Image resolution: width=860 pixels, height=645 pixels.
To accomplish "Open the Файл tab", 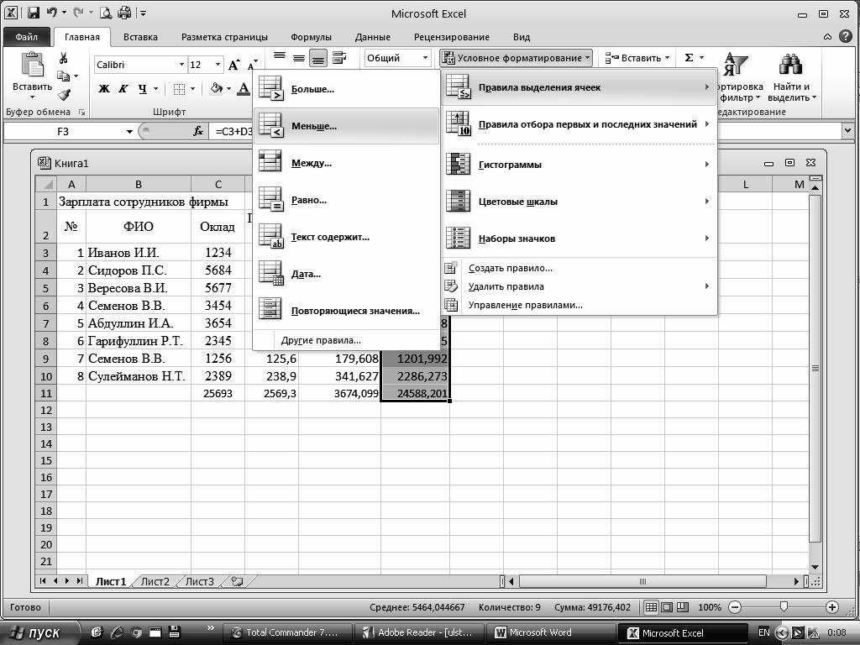I will coord(26,37).
